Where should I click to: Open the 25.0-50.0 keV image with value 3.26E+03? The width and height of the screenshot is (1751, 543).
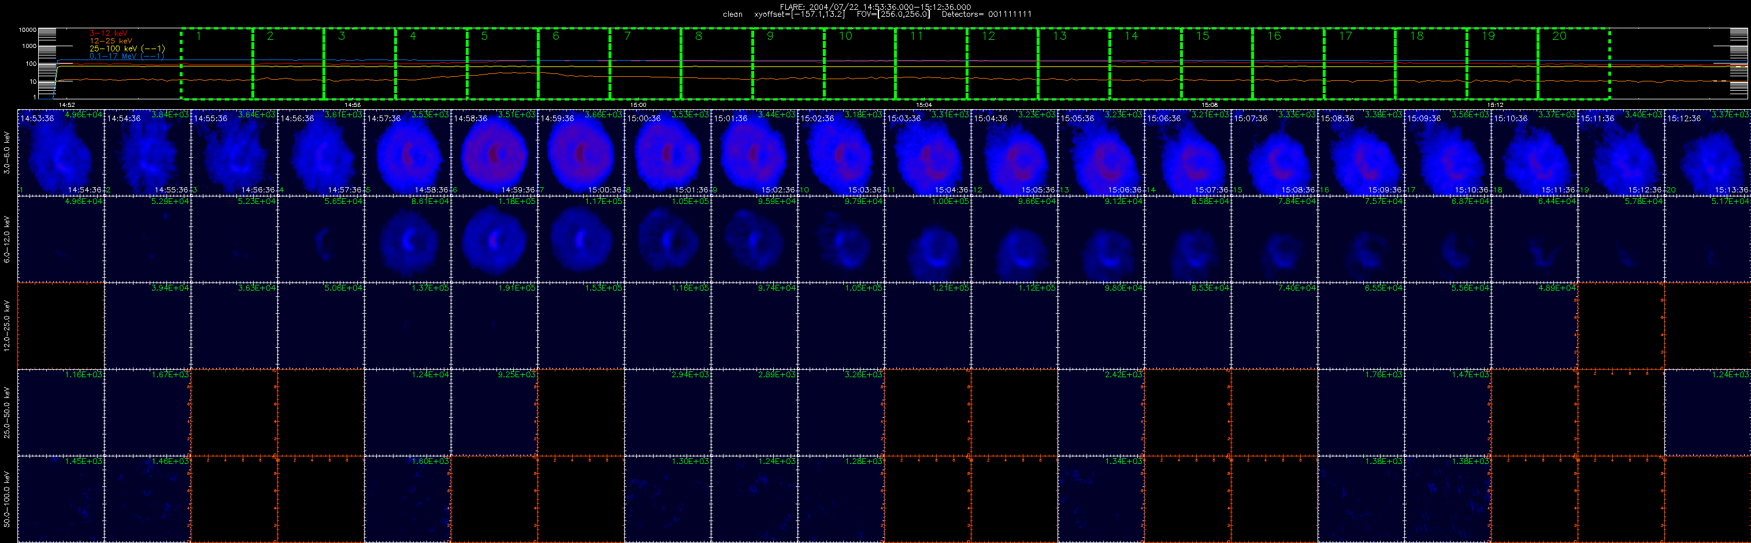coord(841,412)
